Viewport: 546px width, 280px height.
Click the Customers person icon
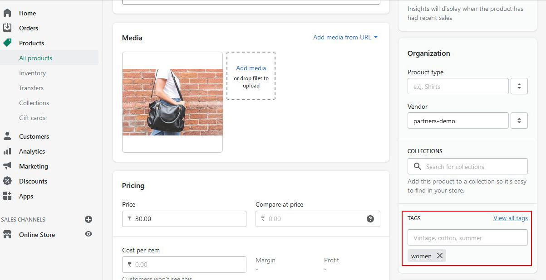coord(7,136)
